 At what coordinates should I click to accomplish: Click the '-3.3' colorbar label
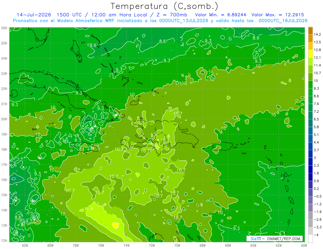click(318, 227)
